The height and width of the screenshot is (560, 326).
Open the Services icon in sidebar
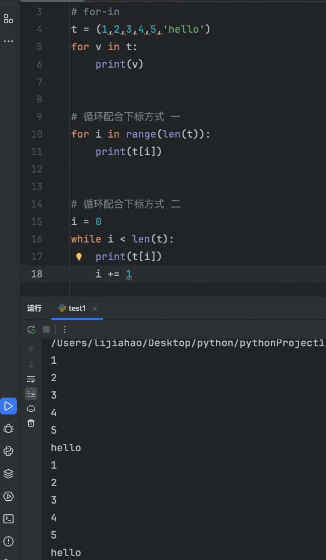pos(8,496)
